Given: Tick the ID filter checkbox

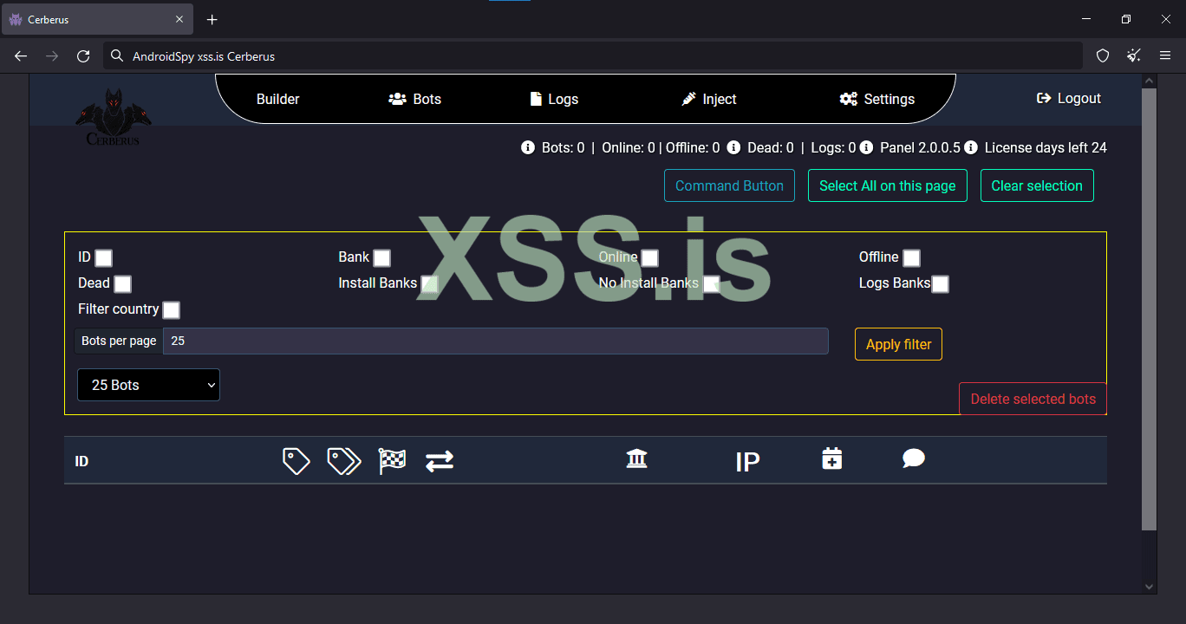Looking at the screenshot, I should tap(103, 257).
